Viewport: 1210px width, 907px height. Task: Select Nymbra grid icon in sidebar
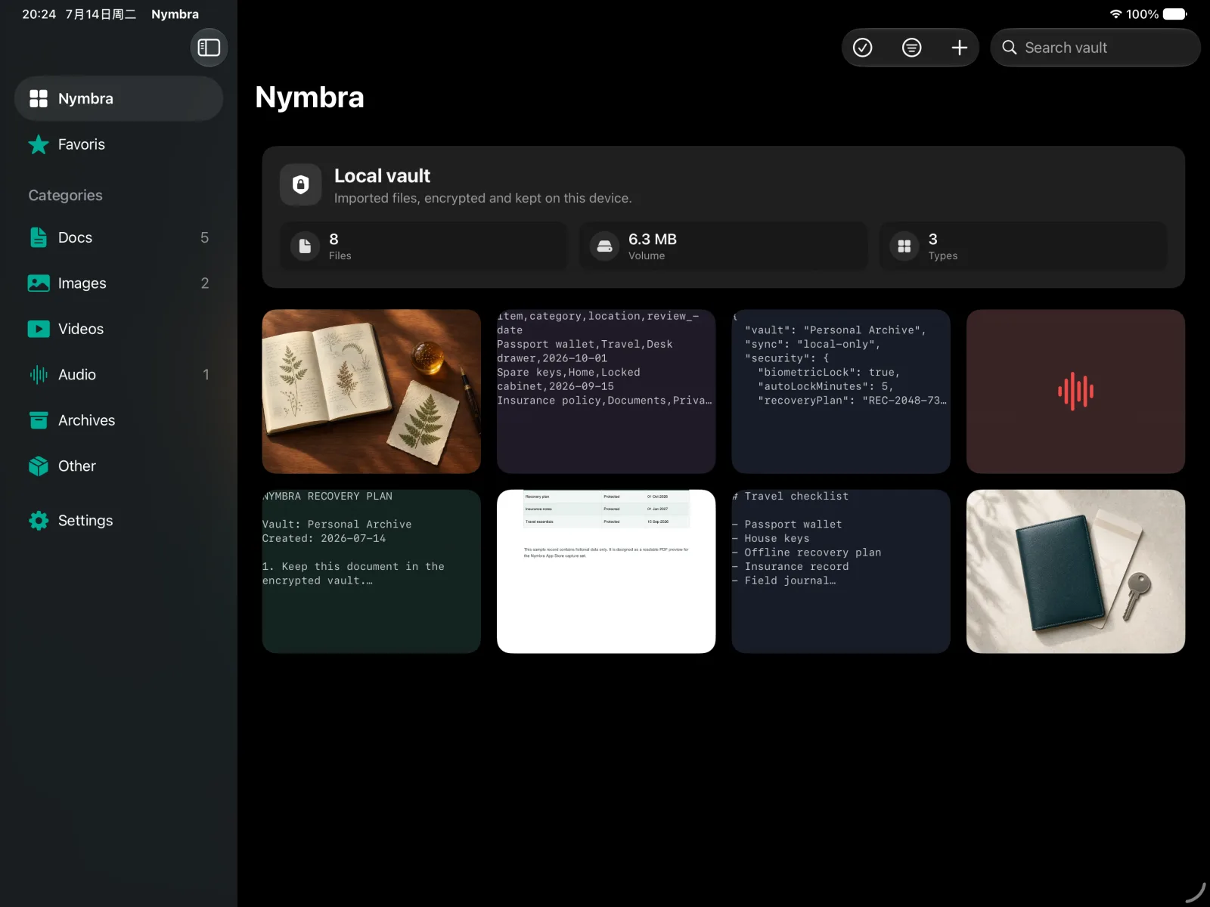click(x=39, y=98)
